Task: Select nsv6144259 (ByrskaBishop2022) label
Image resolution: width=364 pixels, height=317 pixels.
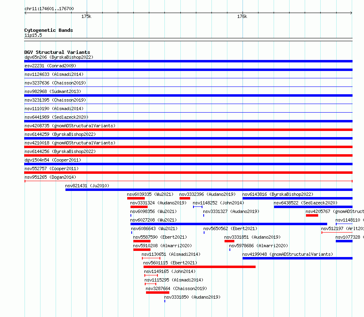Action: tap(60, 134)
